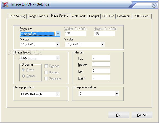The width and height of the screenshot is (159, 123).
Task: Open the Encrypt tab
Action: (94, 16)
